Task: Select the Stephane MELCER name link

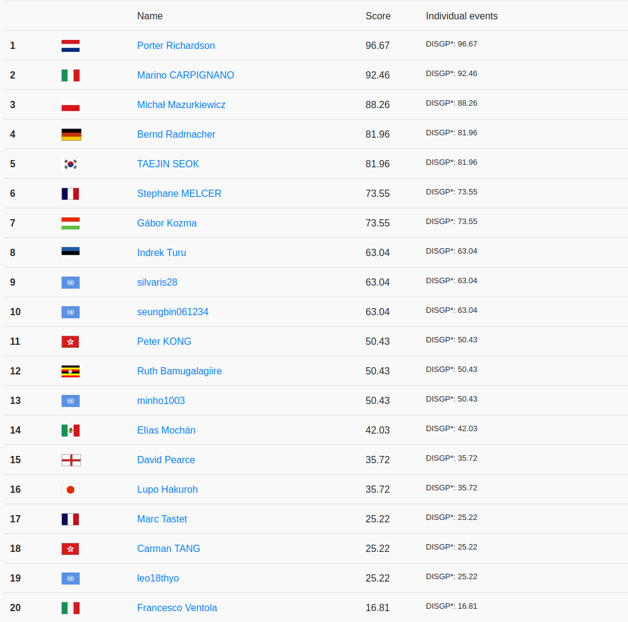Action: [x=179, y=194]
